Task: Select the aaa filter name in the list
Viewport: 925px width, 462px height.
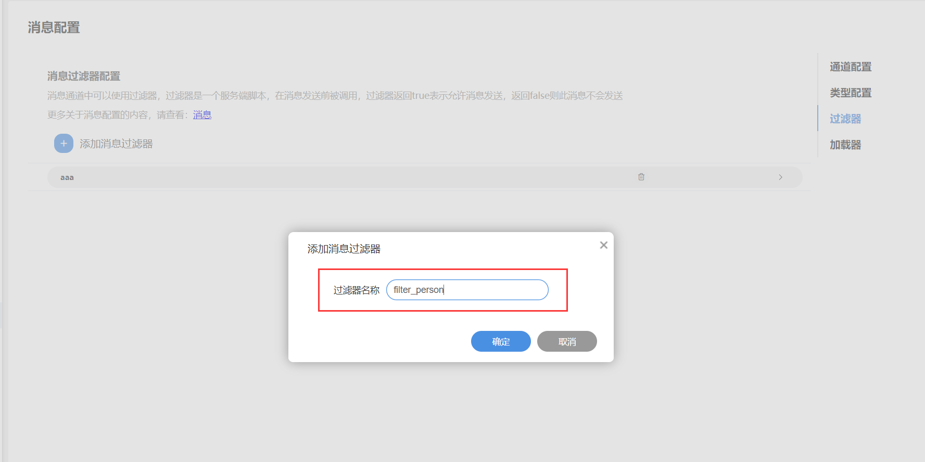Action: pyautogui.click(x=67, y=177)
